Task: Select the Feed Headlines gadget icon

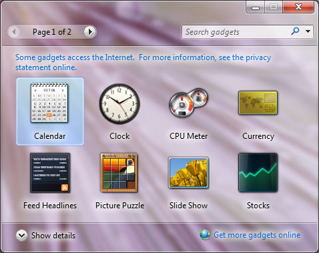Action: 50,173
